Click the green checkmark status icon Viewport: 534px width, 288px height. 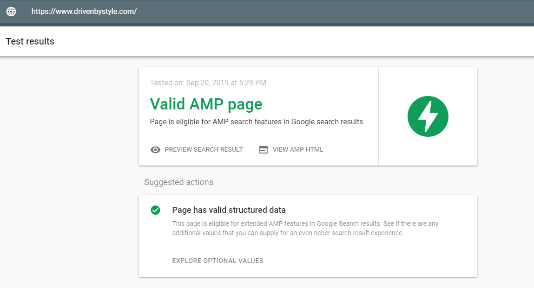(x=155, y=210)
